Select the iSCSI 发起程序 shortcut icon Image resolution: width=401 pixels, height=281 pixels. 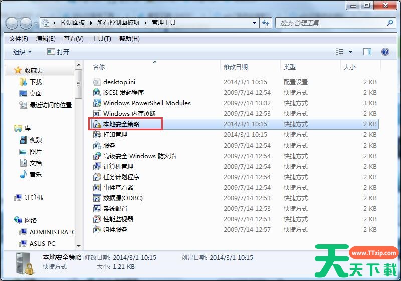(97, 93)
